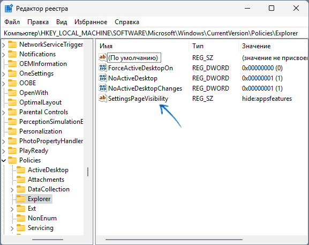Screen dimensions: 309x245
Task: Select the NoActiveDesktopChanges value name
Action: tap(145, 88)
